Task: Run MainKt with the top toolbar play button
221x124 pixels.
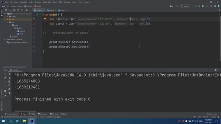Action: point(195,6)
